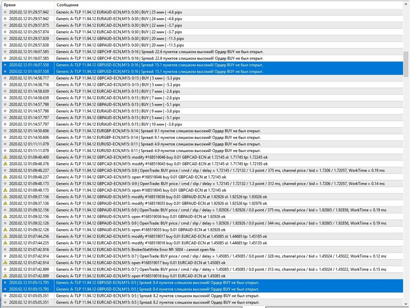The width and height of the screenshot is (410, 308).
Task: Select timestamp 2020.02.12 01:07:44.256
Action: (29, 236)
